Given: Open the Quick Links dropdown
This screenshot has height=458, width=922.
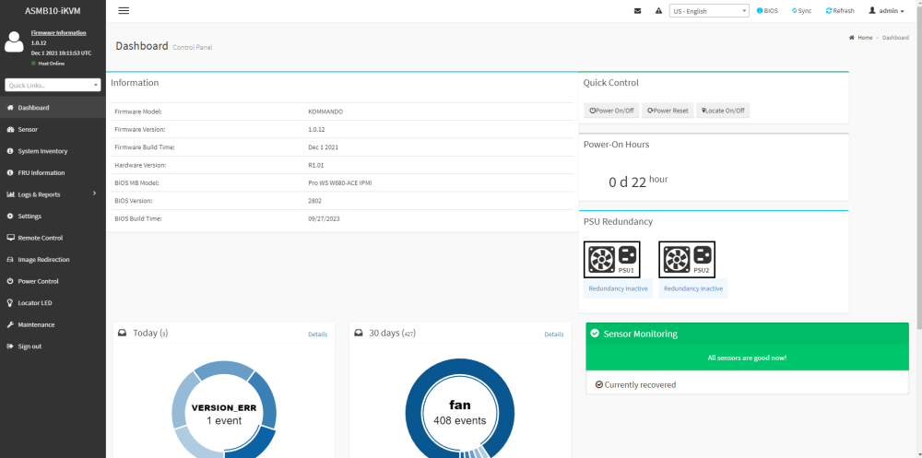Looking at the screenshot, I should 53,86.
